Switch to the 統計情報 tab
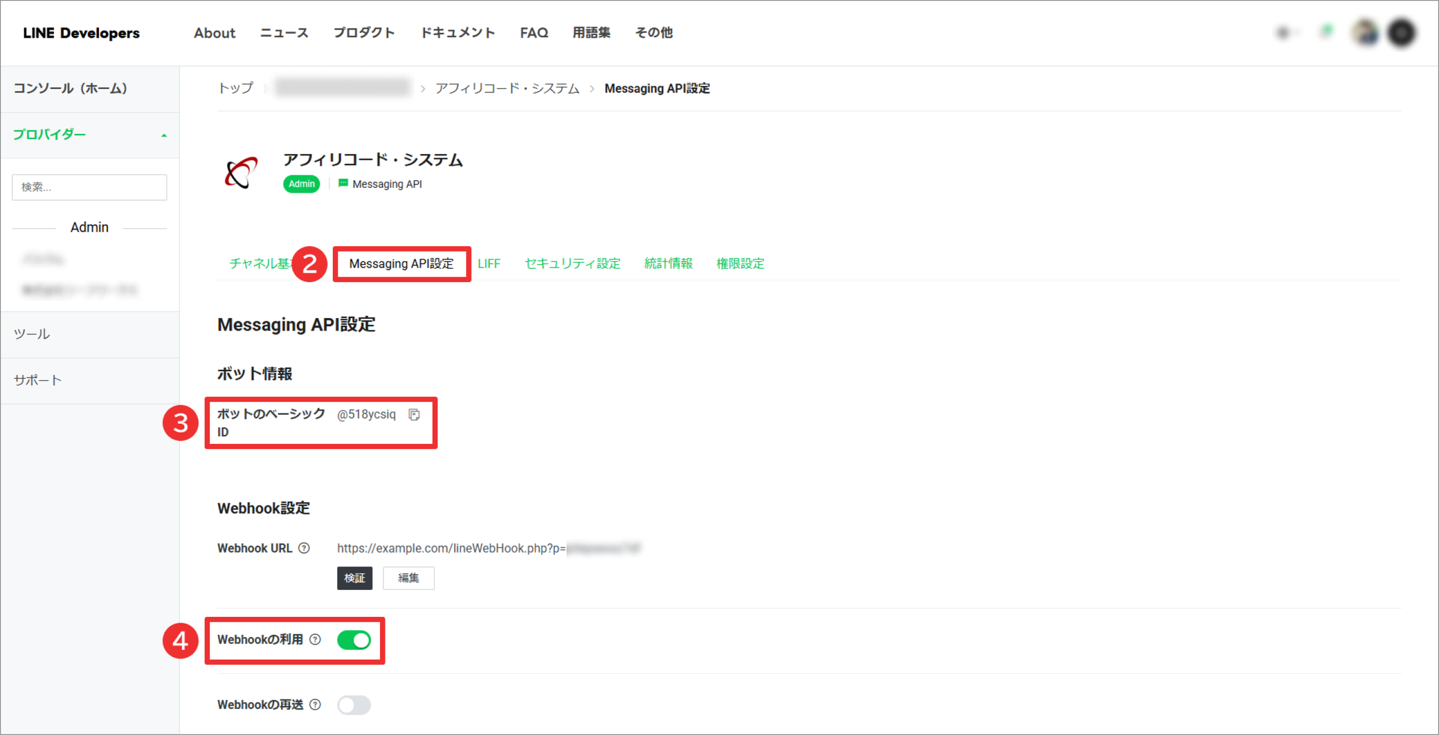Image resolution: width=1439 pixels, height=735 pixels. tap(669, 263)
